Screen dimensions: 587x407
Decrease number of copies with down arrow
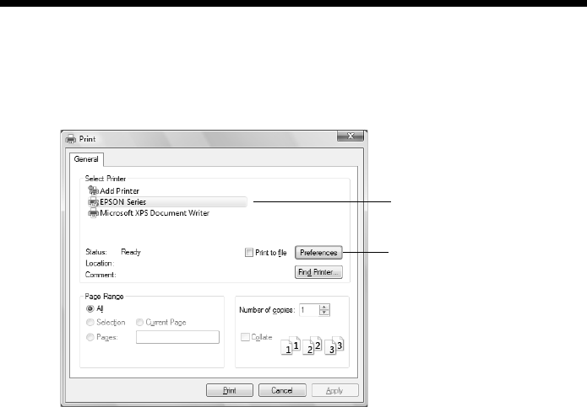[324, 313]
